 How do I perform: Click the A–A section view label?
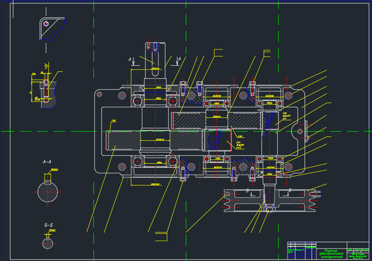(47, 162)
